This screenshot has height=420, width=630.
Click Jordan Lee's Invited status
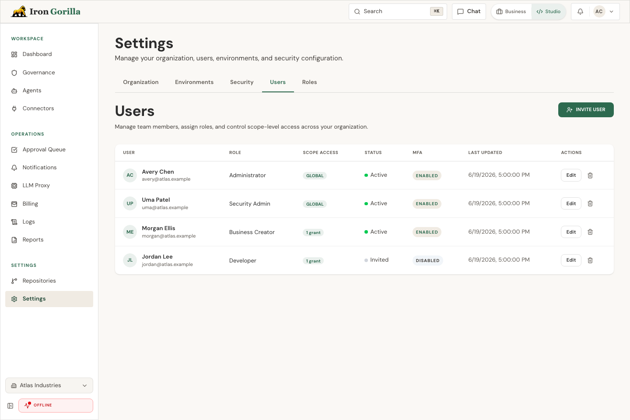(376, 260)
